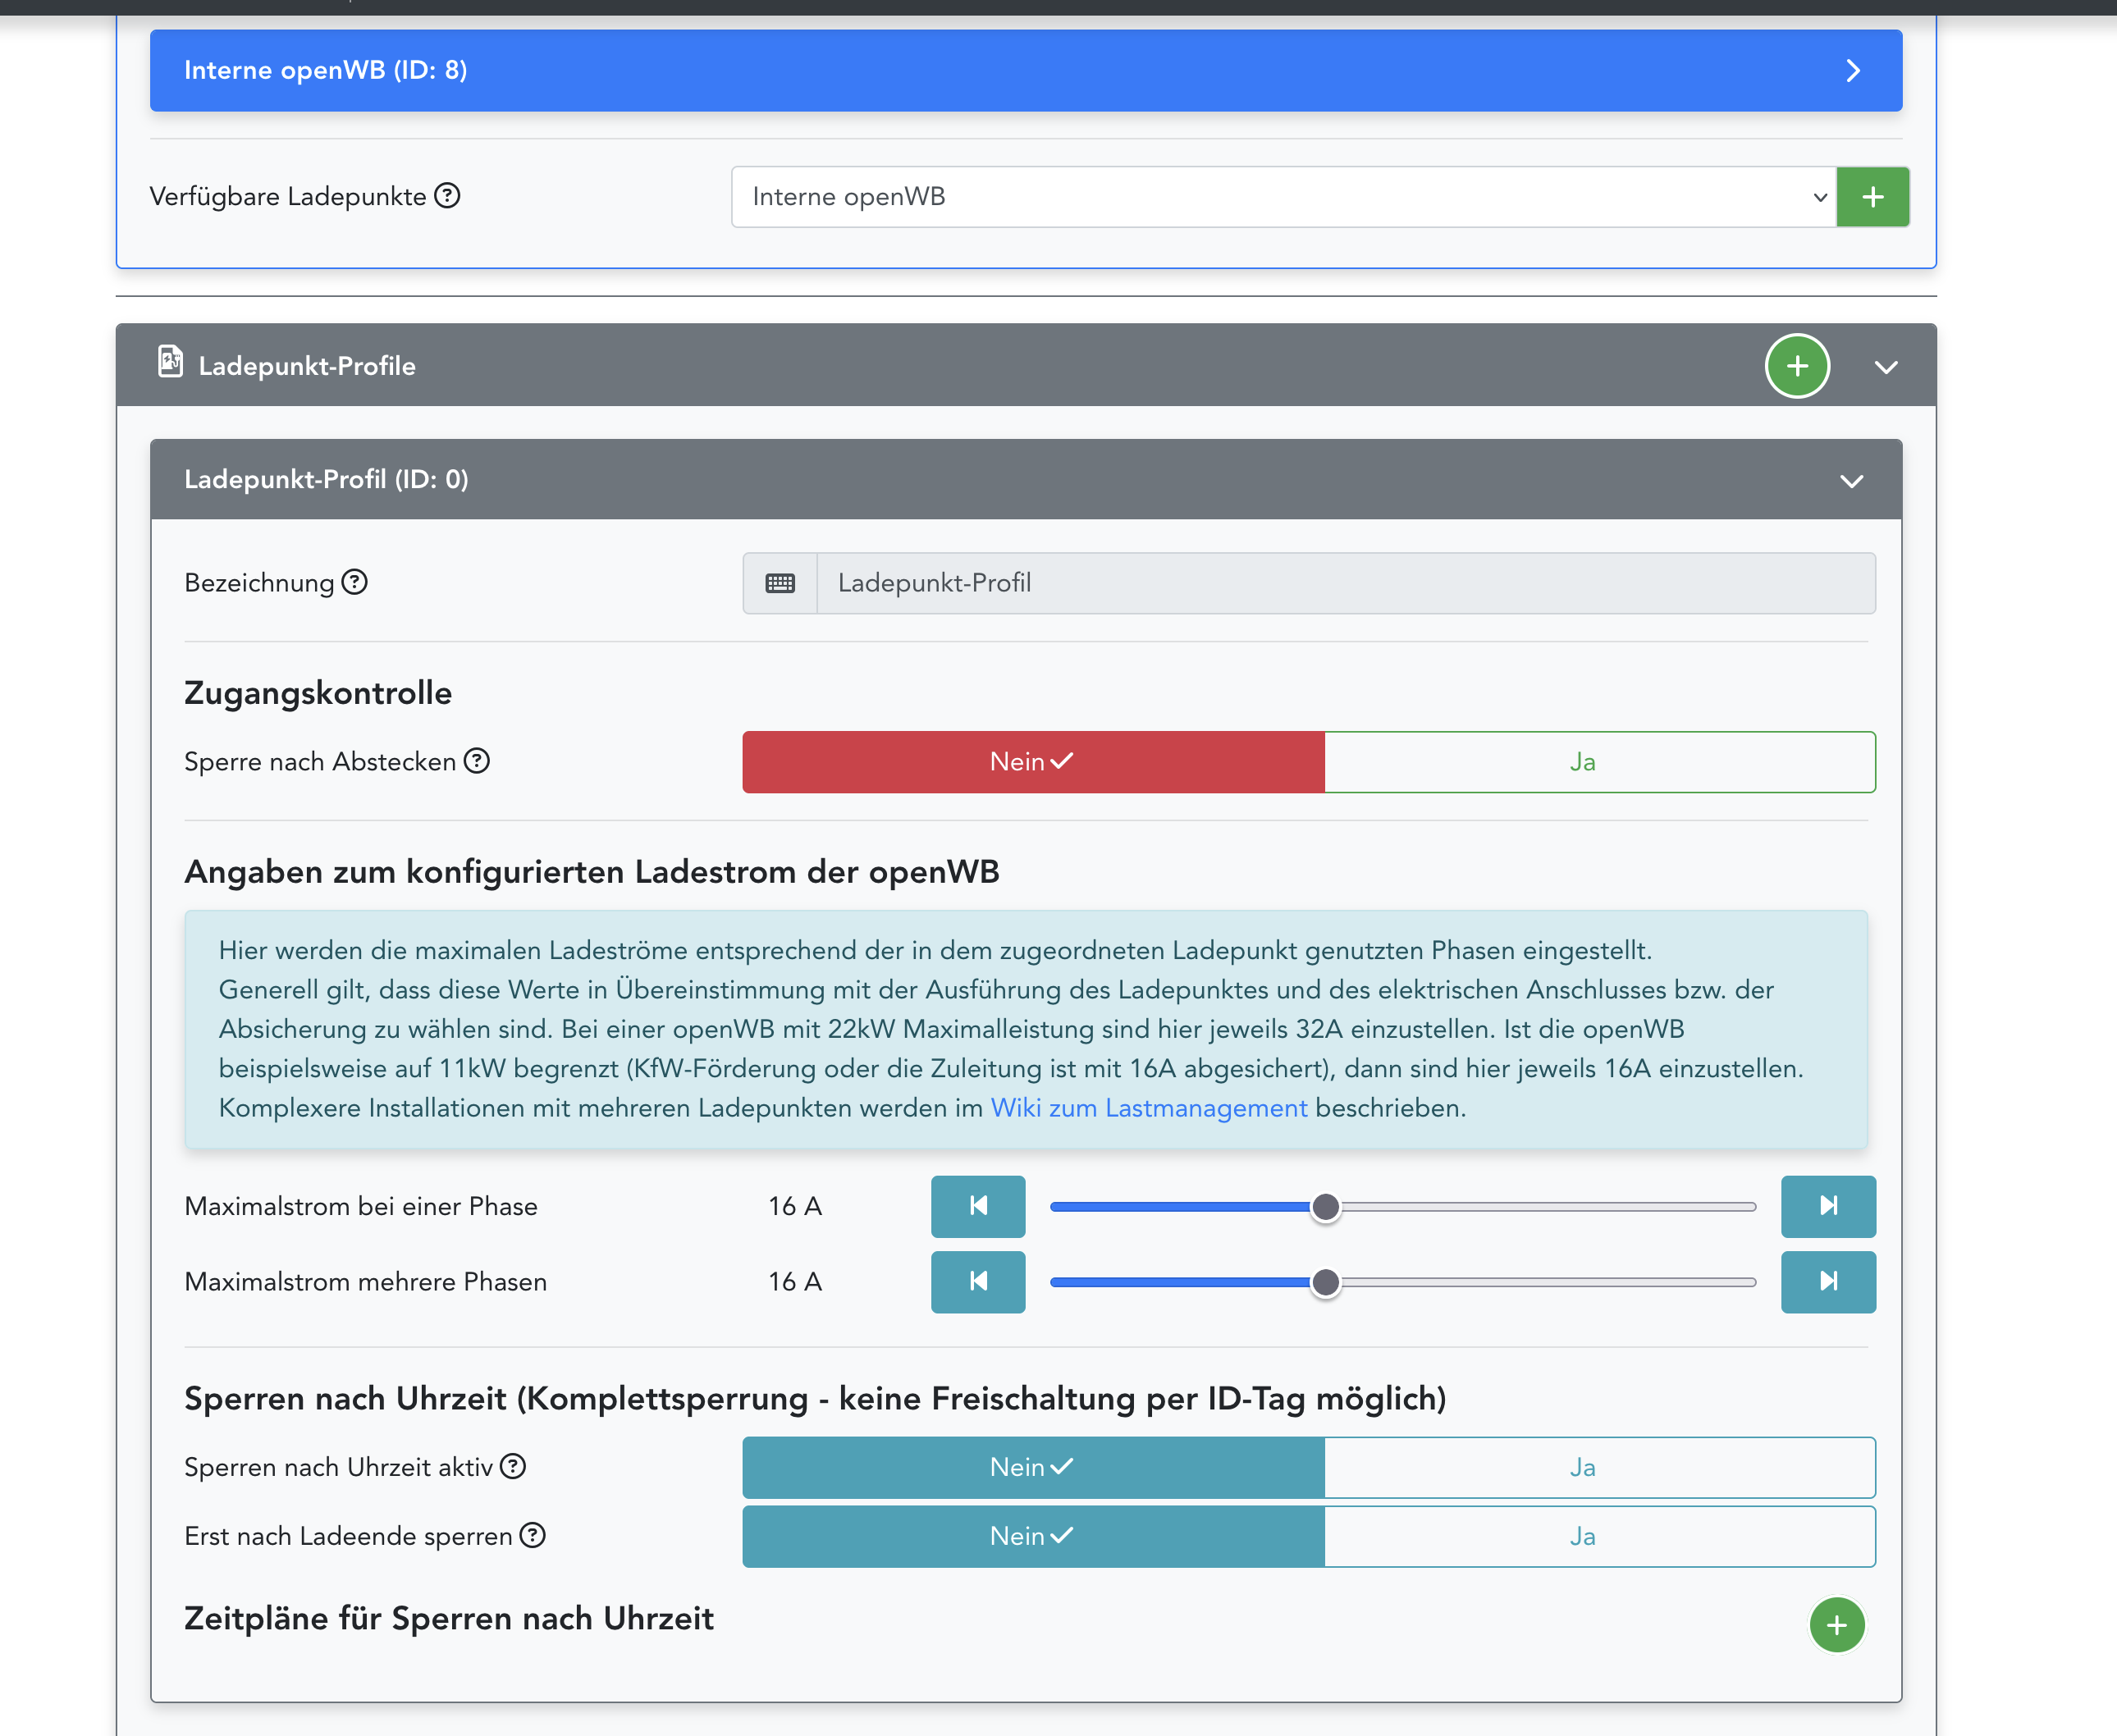This screenshot has width=2117, height=1736.
Task: Open the Wiki zum Lastmanagement link
Action: click(x=1148, y=1108)
